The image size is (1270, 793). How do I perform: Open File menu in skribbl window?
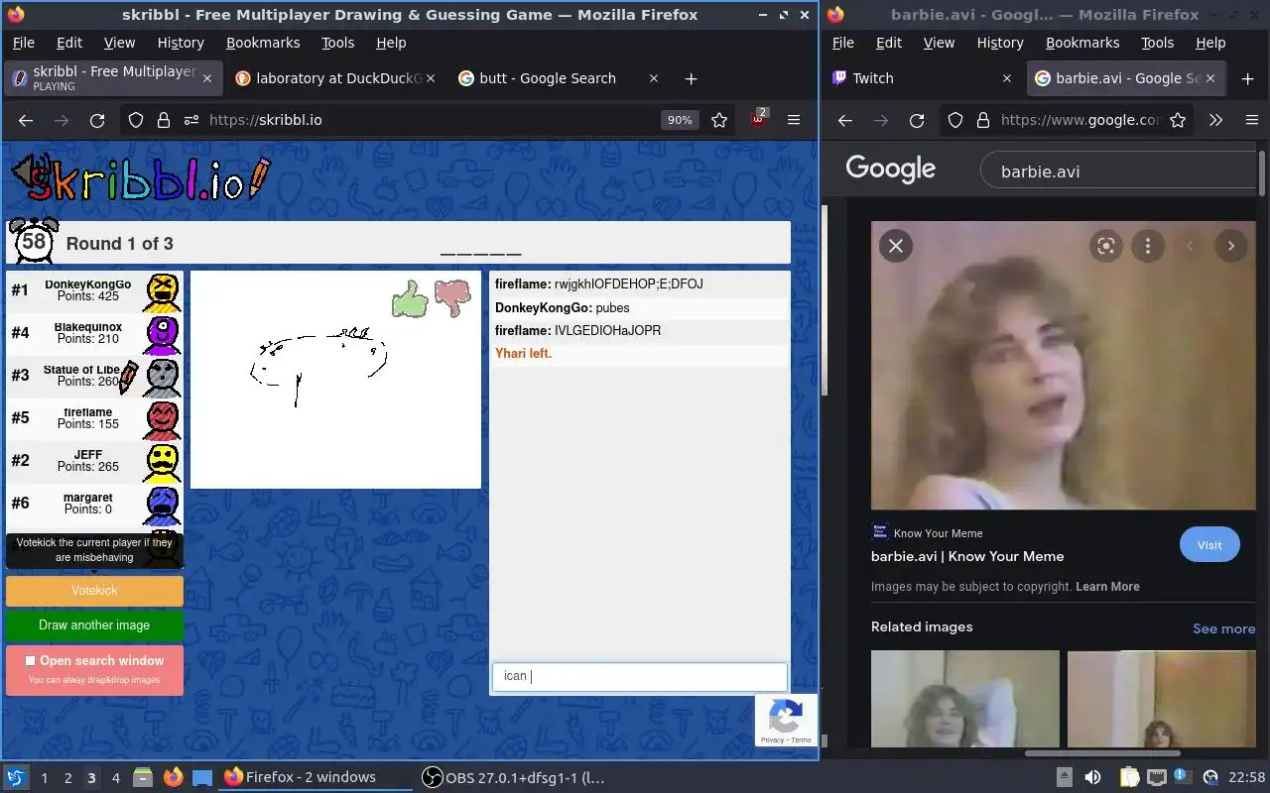[x=23, y=43]
